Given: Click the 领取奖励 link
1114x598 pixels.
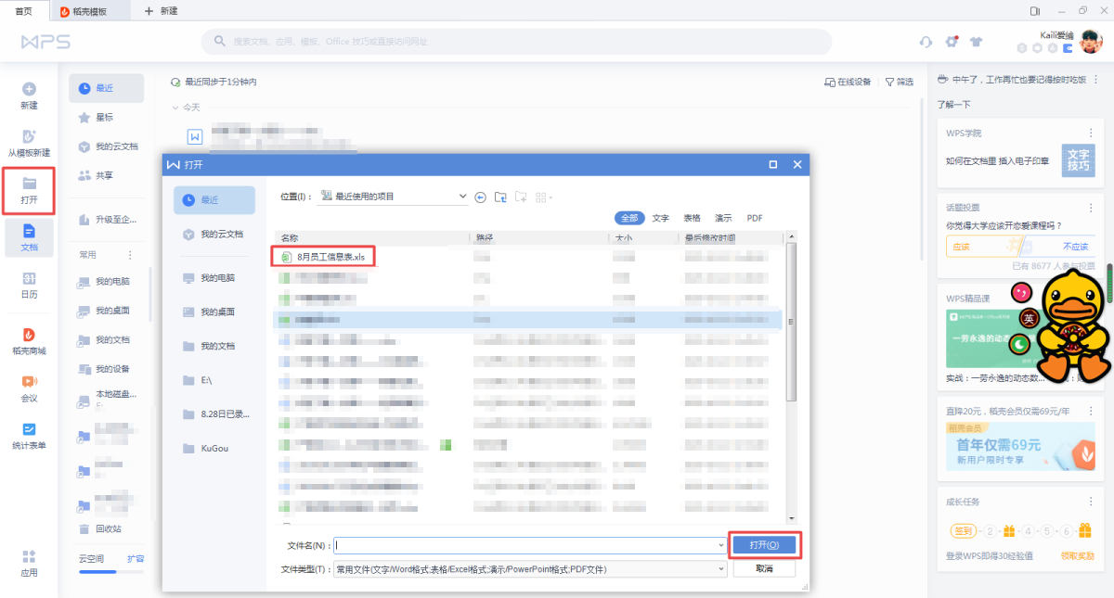Looking at the screenshot, I should [1078, 556].
